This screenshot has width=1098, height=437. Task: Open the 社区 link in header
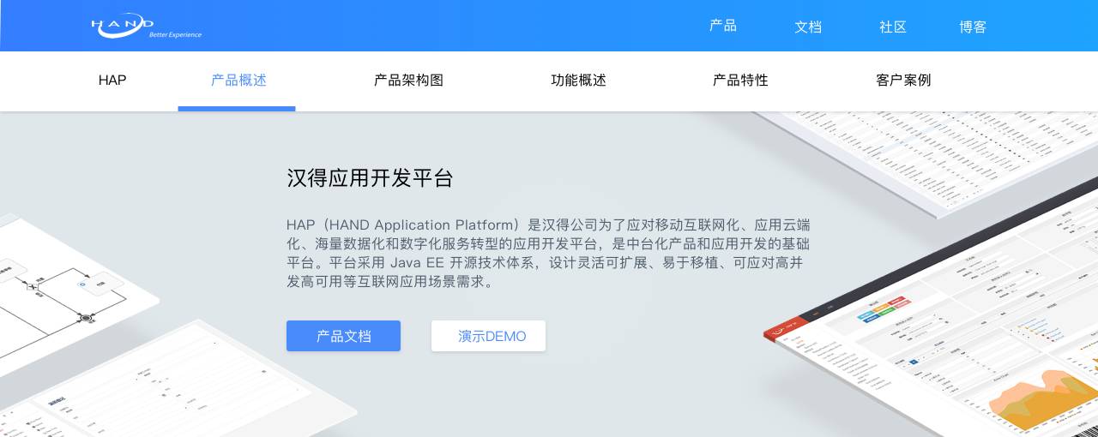[x=892, y=27]
